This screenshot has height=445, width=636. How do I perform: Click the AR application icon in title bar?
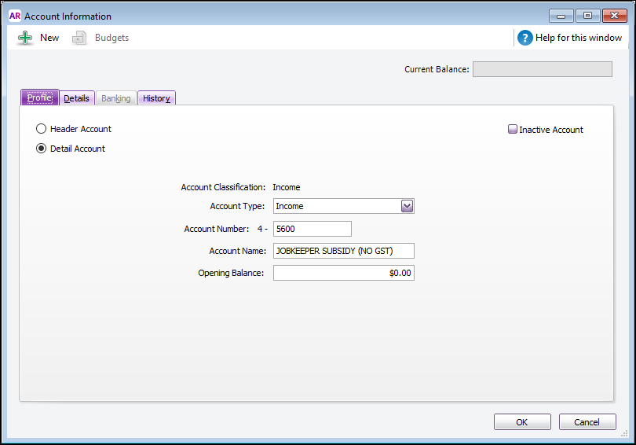[x=14, y=16]
